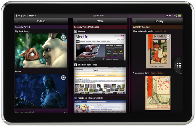Play the Avatar video
The width and height of the screenshot is (195, 126).
63,78
